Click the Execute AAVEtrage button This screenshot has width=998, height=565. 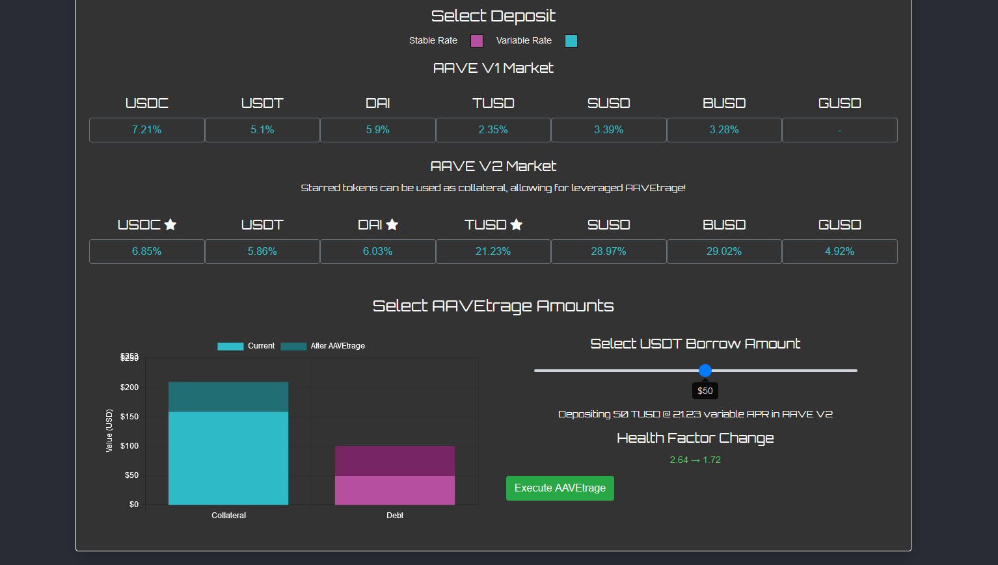pyautogui.click(x=560, y=488)
